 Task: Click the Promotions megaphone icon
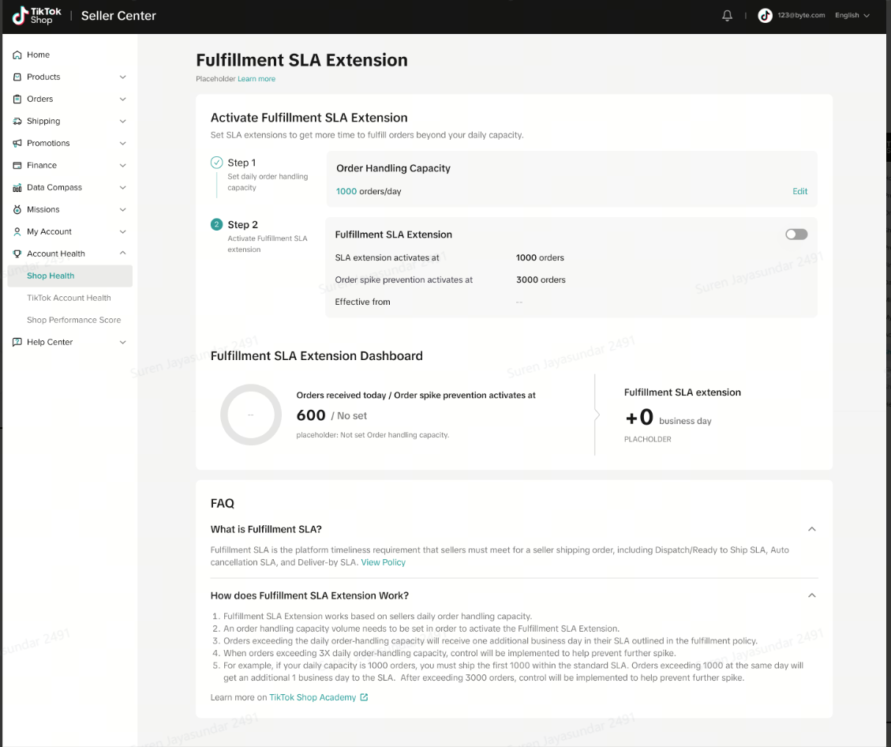17,144
